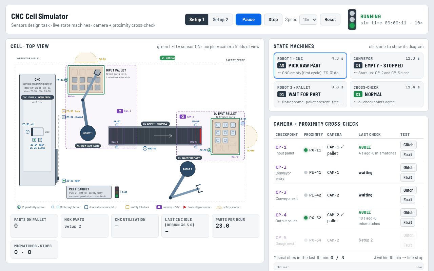Click the green PX-52 LED in CP-4 row

tap(306, 218)
